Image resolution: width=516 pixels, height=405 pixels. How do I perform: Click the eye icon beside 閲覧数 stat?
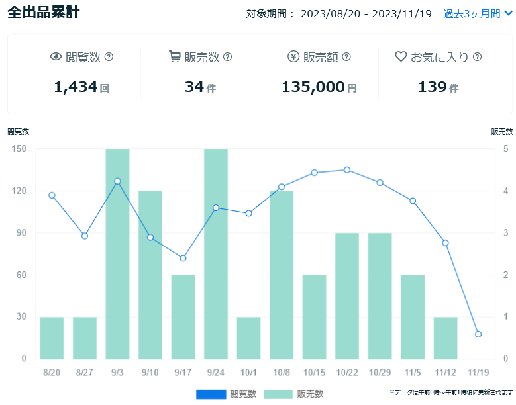click(56, 57)
